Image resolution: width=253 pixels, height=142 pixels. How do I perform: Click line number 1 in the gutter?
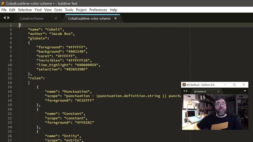[11, 25]
